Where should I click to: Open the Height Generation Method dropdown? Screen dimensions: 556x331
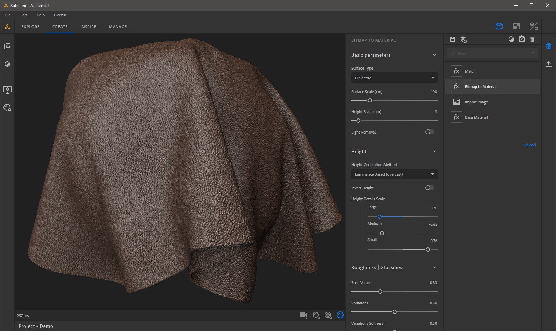pos(394,174)
